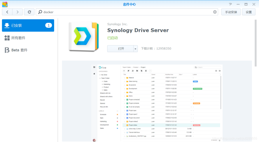Focus the search field containing docker

127,12
